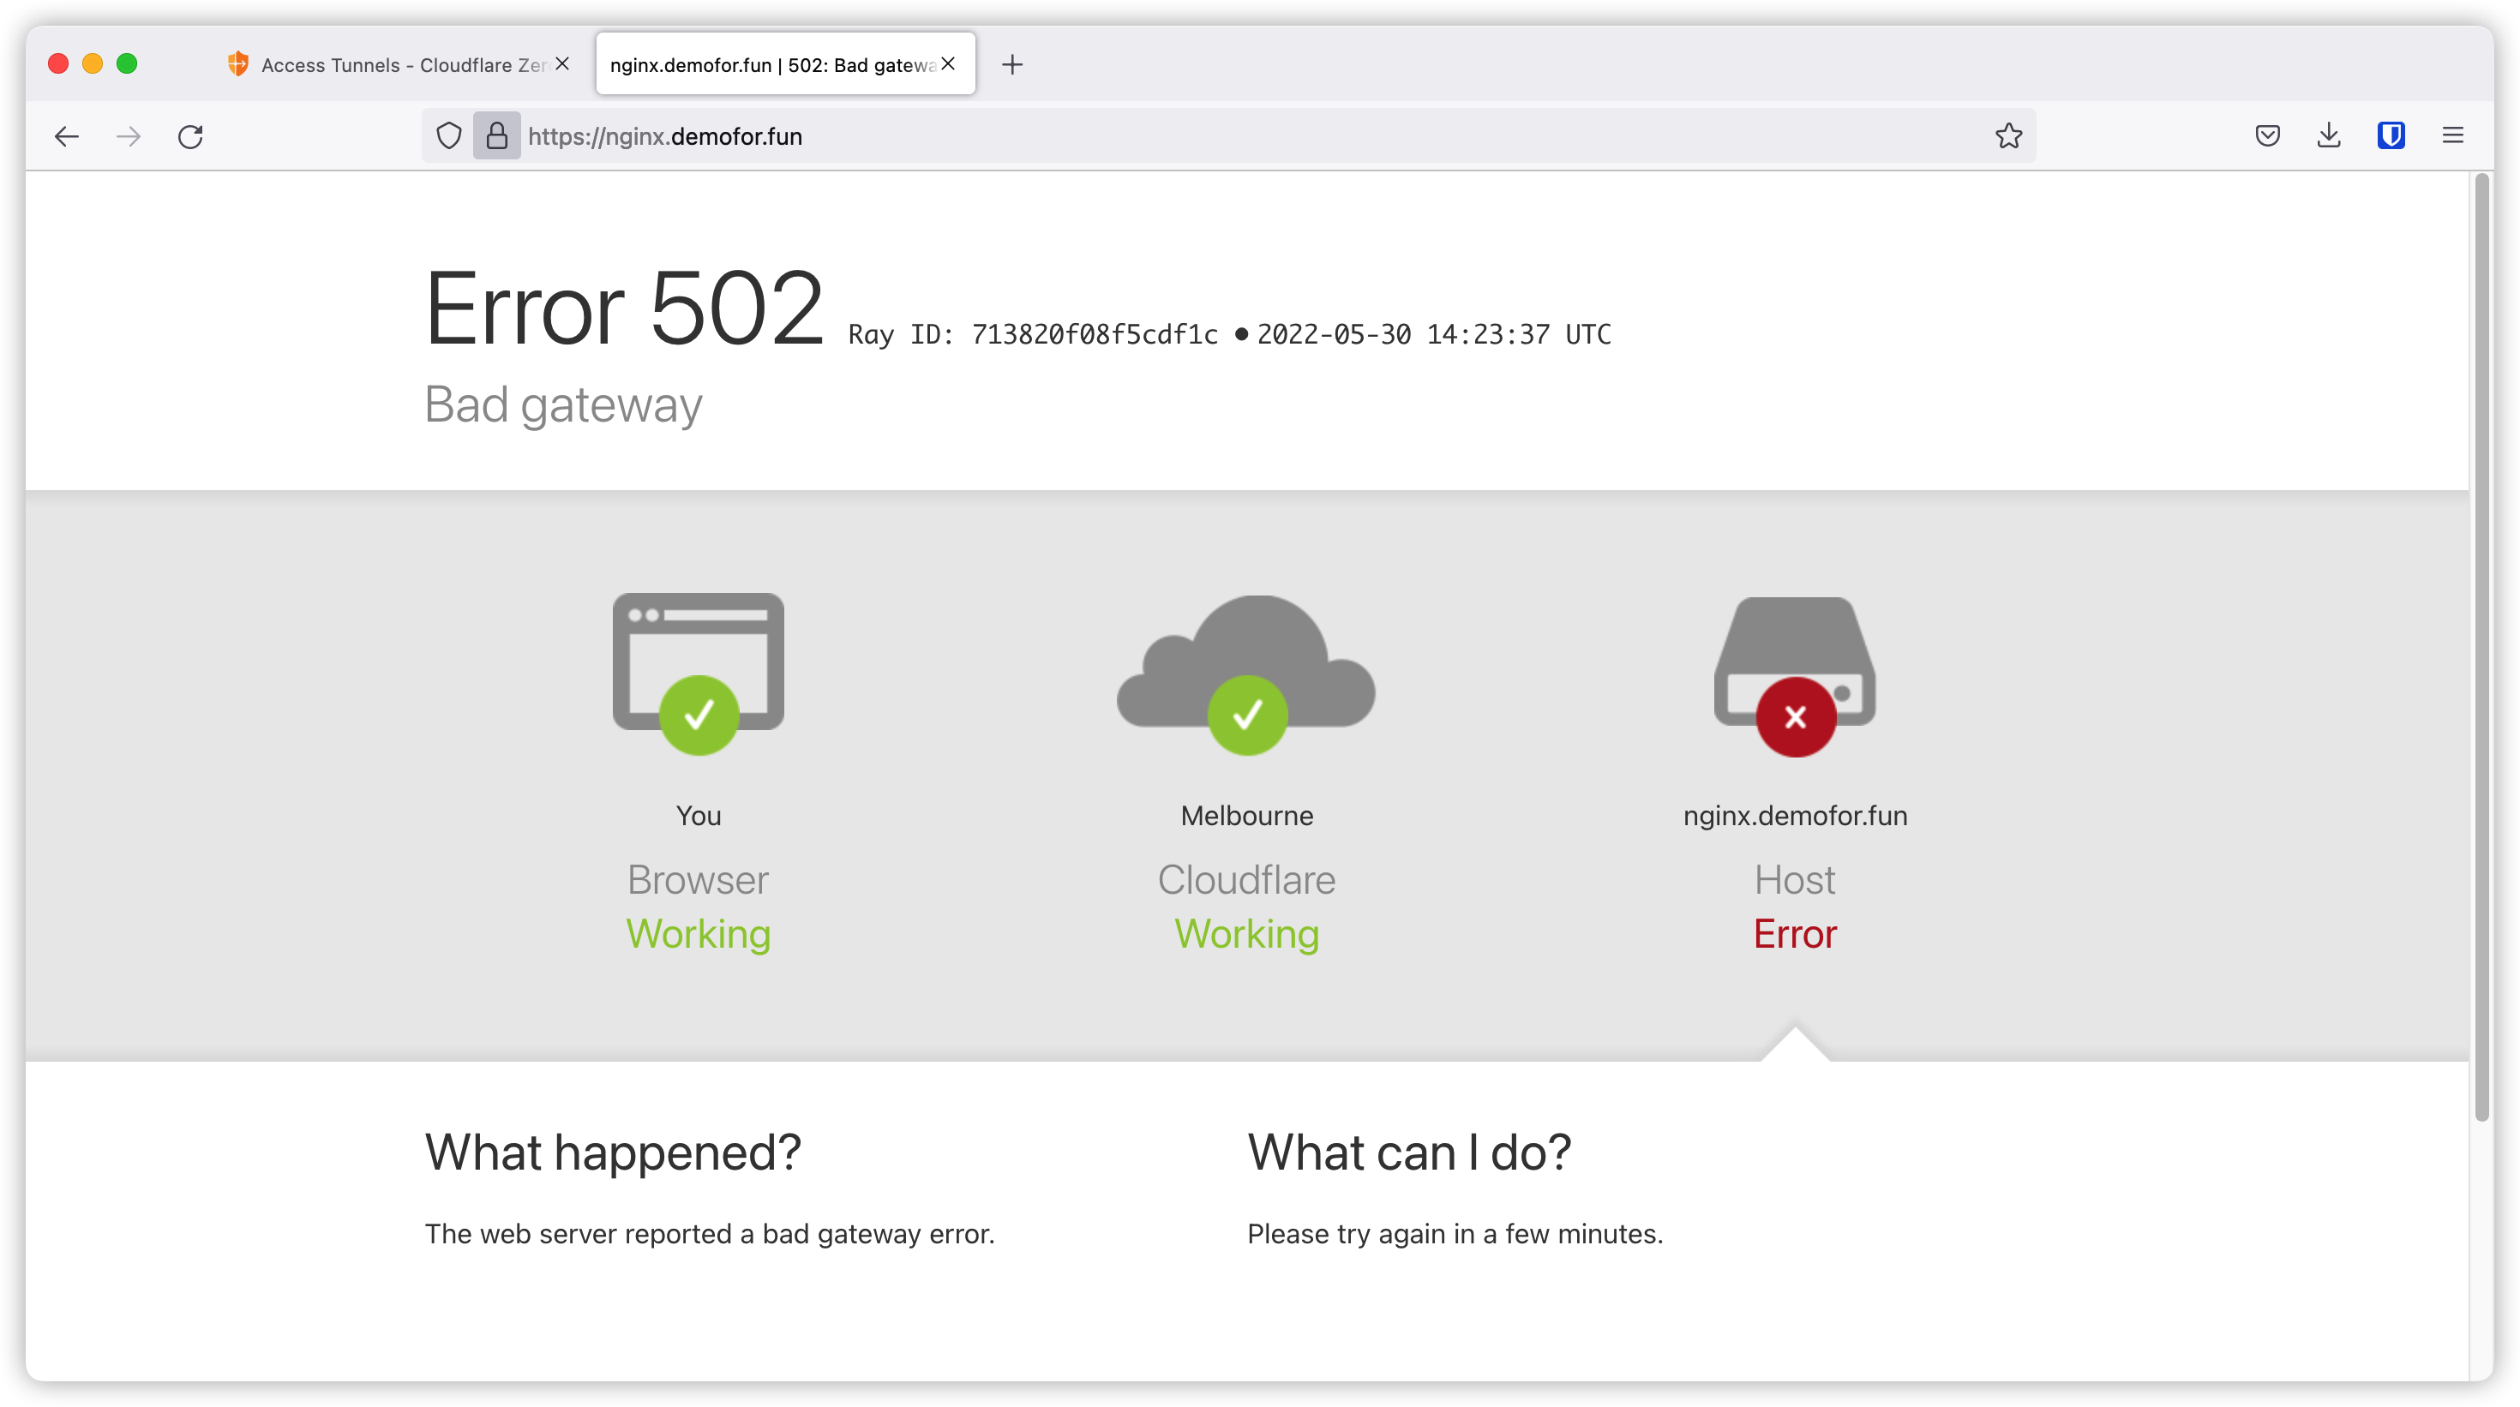Click the browser back arrow
The image size is (2520, 1407).
[x=67, y=136]
